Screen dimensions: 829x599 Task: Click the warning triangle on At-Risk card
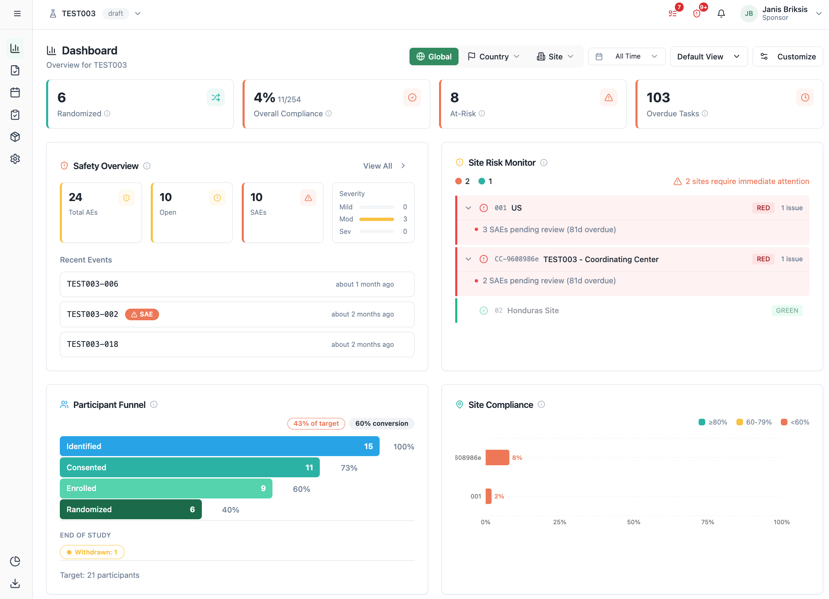[x=609, y=98]
